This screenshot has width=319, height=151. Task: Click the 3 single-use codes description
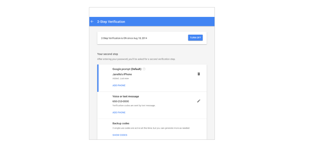click(x=151, y=128)
